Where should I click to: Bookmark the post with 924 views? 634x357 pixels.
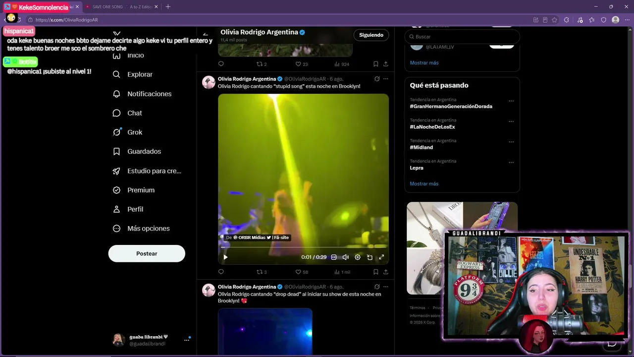(x=376, y=64)
